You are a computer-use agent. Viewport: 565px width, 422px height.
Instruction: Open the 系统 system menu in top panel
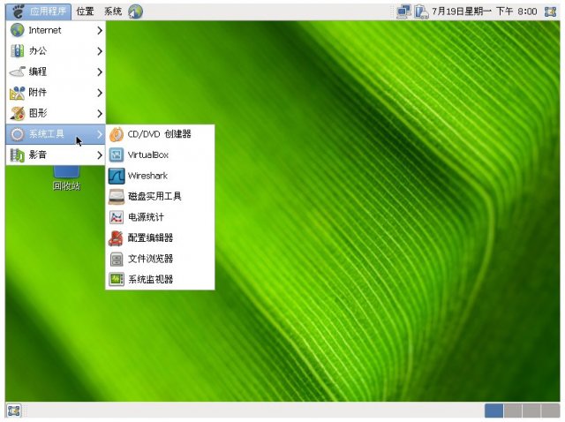click(113, 11)
